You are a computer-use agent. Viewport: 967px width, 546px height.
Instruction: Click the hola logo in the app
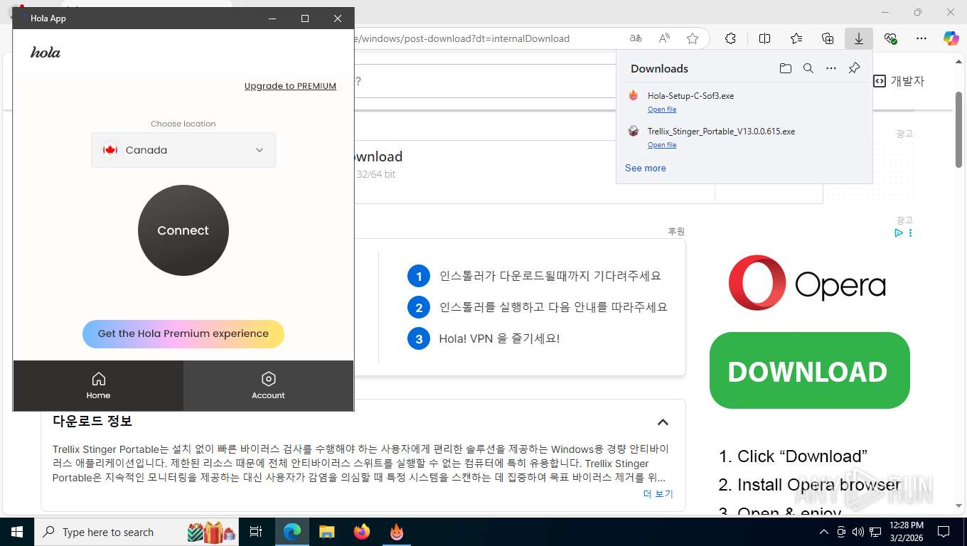[46, 53]
